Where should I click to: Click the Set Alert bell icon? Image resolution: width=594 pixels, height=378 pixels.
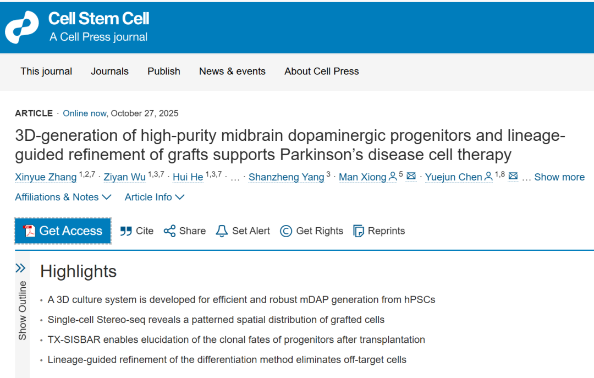pyautogui.click(x=222, y=231)
